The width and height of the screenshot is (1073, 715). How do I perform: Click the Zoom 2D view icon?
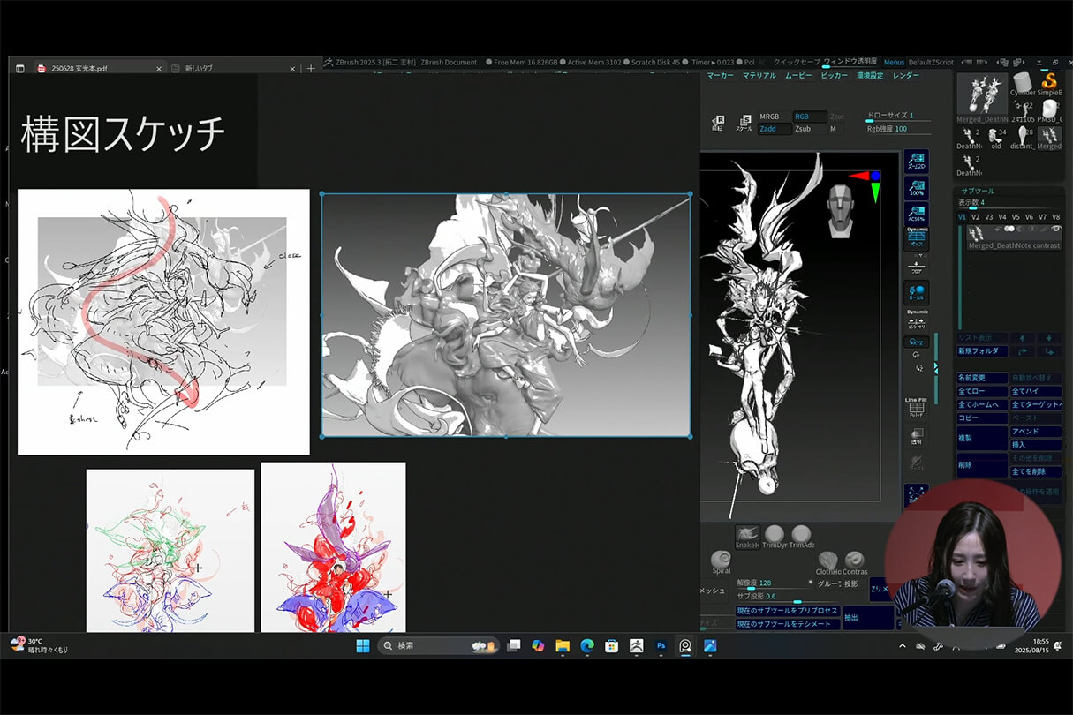click(x=916, y=162)
